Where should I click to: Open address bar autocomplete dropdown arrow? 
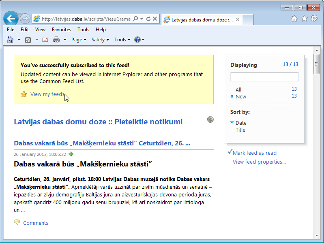point(142,19)
